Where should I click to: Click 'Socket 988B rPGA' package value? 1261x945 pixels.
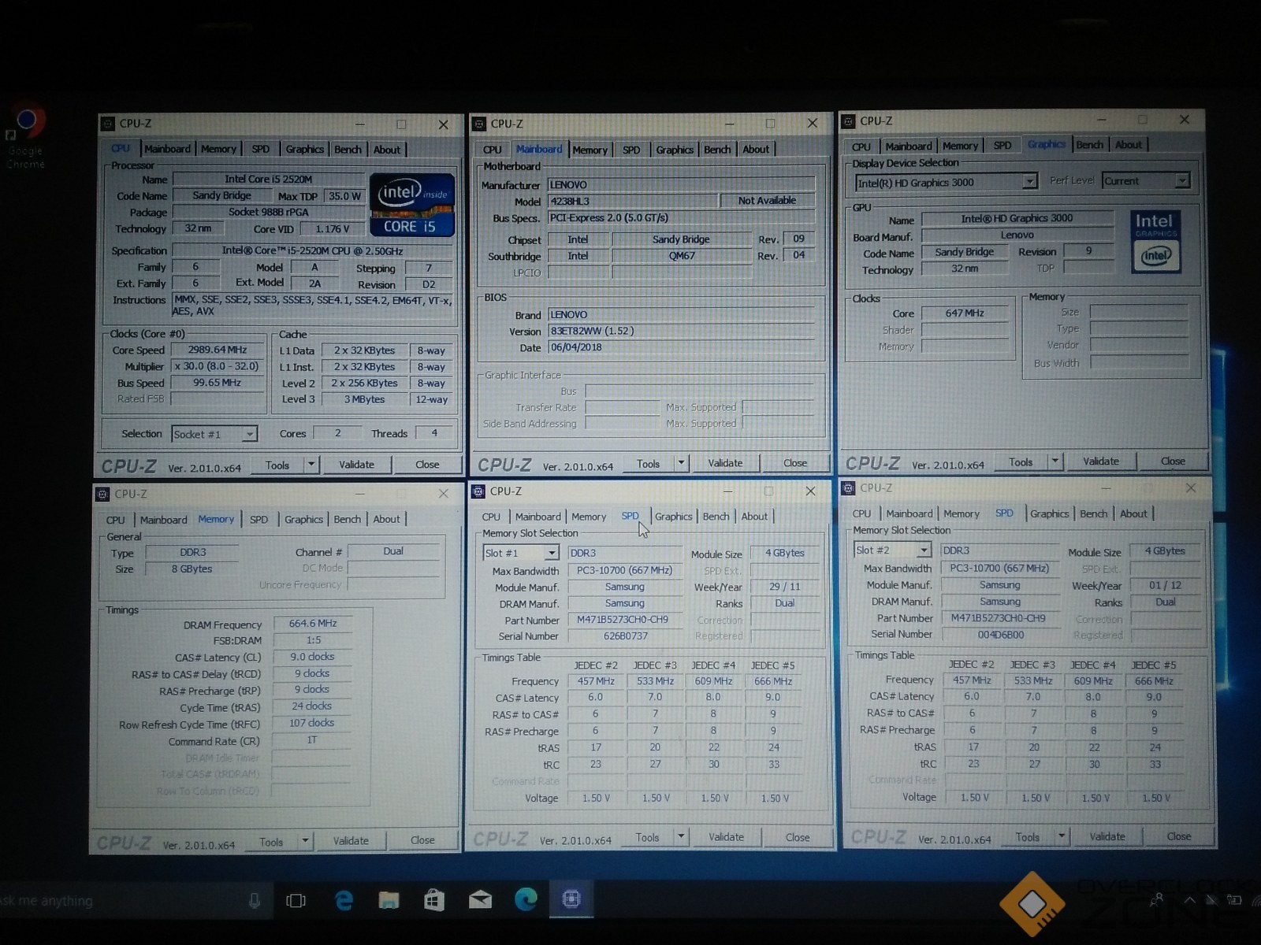[268, 212]
